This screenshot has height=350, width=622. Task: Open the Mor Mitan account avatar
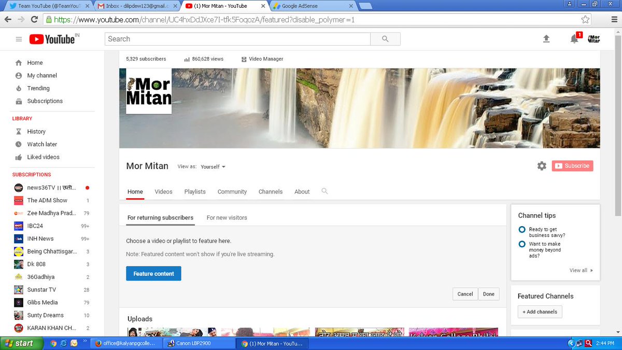[x=594, y=39]
